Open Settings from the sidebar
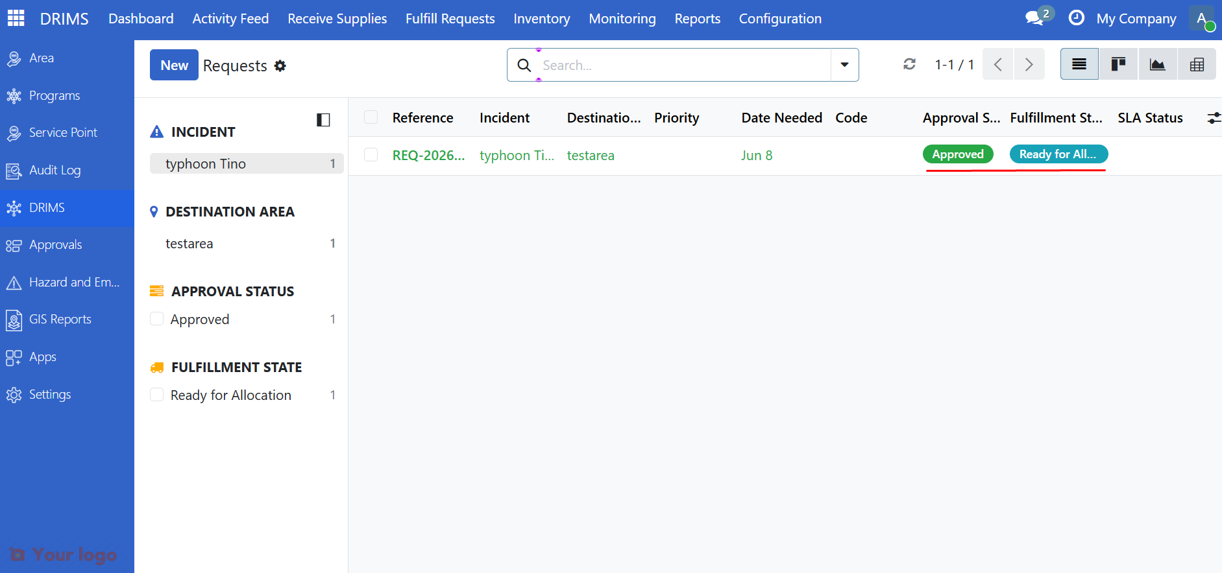The image size is (1222, 573). point(67,395)
